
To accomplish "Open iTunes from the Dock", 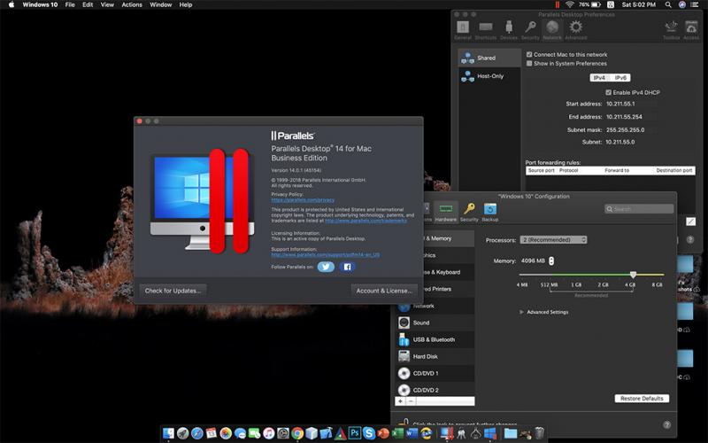I will 269,433.
